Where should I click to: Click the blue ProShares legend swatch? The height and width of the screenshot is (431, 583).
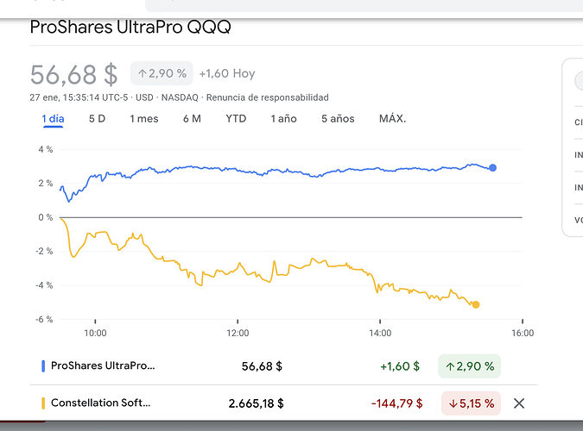(43, 366)
